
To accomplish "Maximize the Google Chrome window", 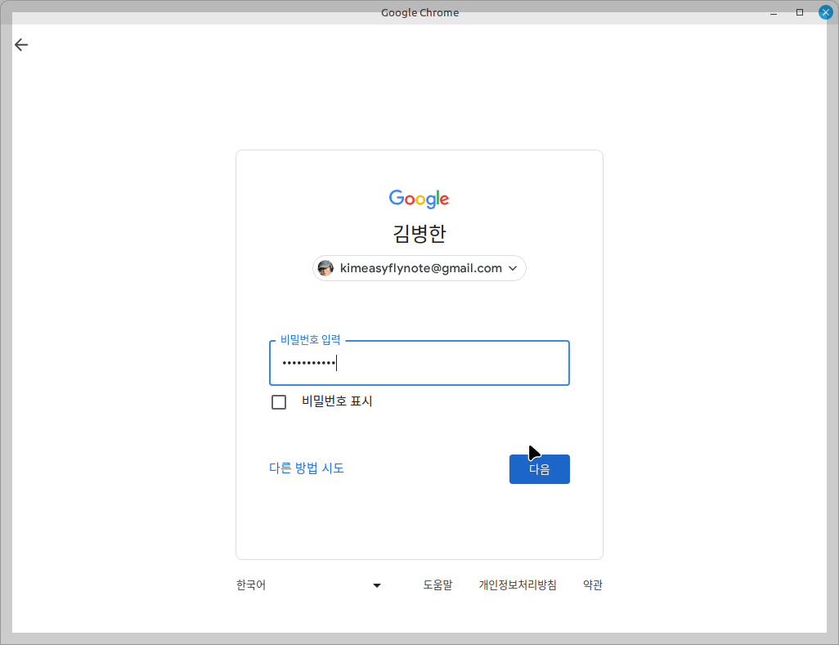I will click(x=800, y=12).
